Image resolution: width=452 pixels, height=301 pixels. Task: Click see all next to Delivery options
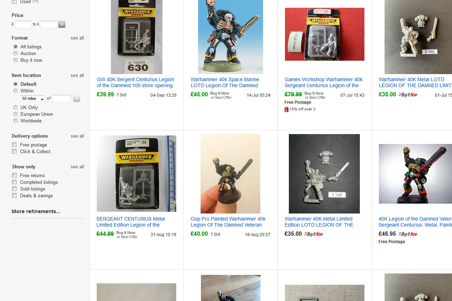tap(77, 136)
